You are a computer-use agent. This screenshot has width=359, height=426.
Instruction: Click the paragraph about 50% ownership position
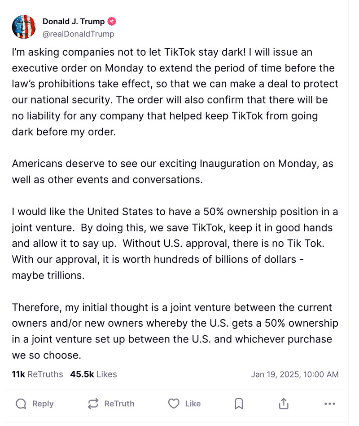pos(175,244)
